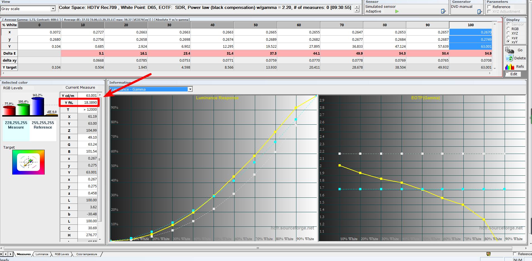This screenshot has height=261, width=532.
Task: Switch to the Luminance tab
Action: pyautogui.click(x=42, y=254)
